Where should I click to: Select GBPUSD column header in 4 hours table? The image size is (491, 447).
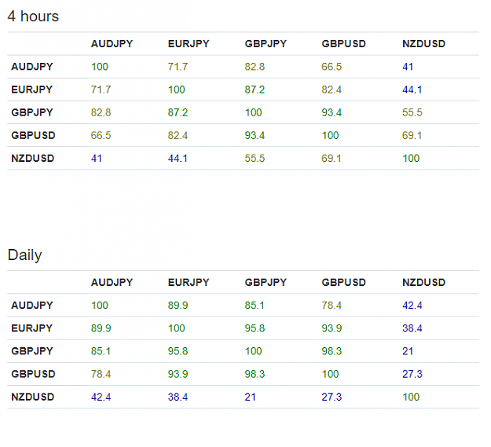pyautogui.click(x=343, y=43)
